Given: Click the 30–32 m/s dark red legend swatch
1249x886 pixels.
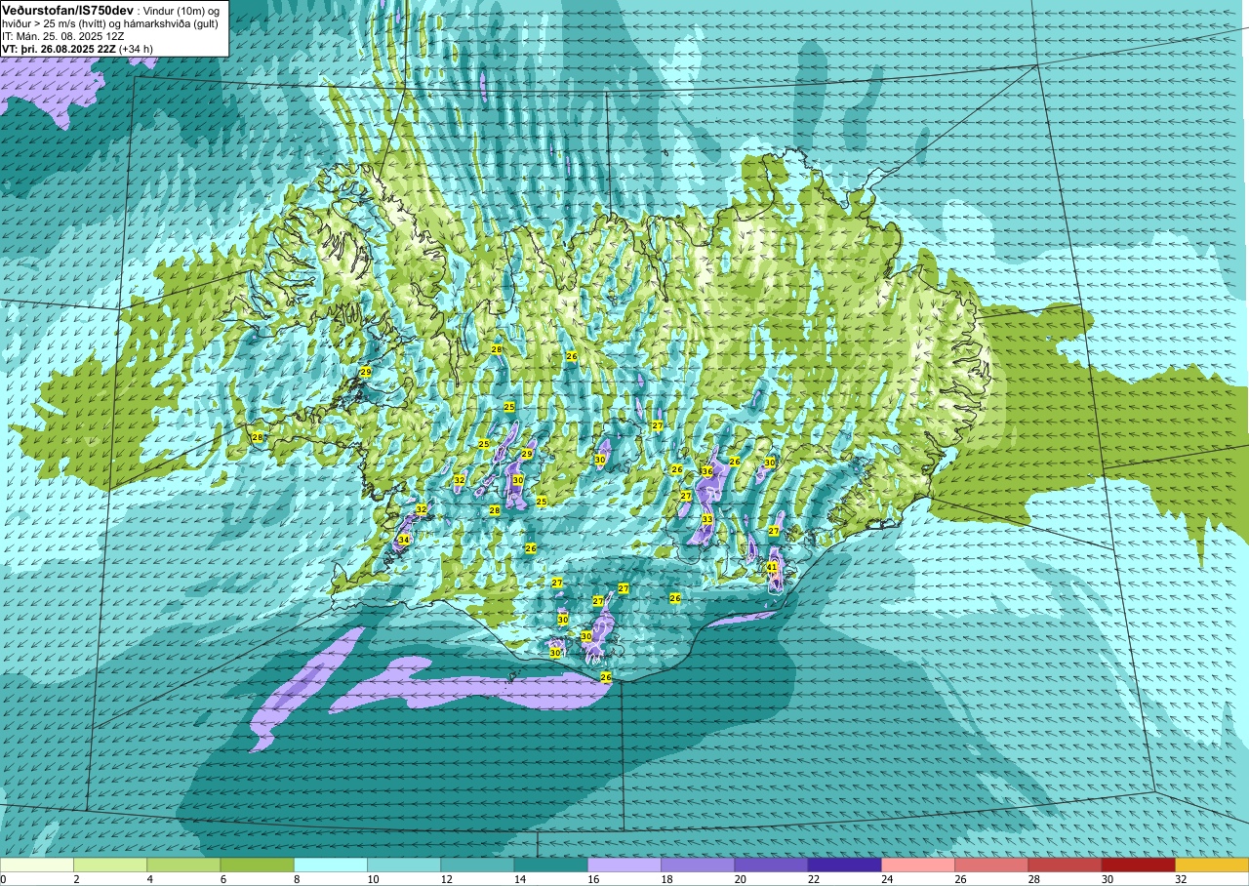Looking at the screenshot, I should click(x=1138, y=865).
